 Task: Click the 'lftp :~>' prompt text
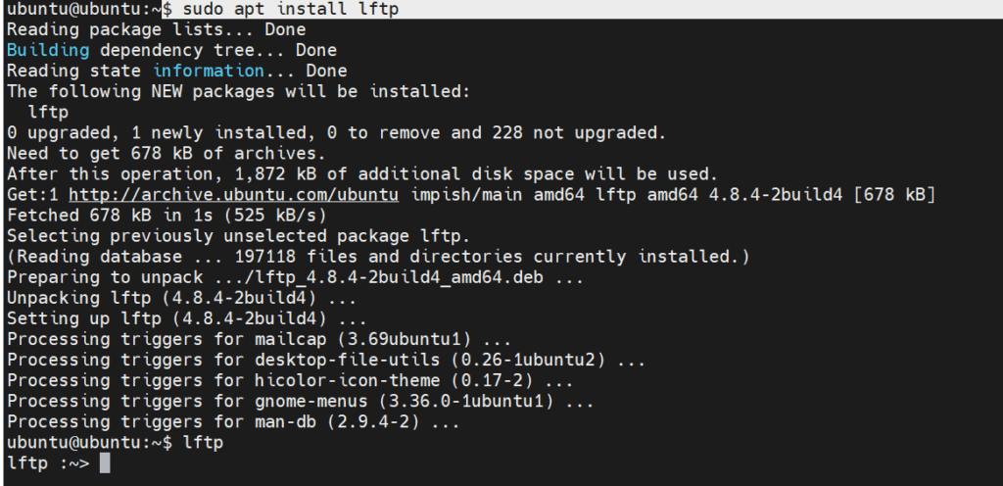click(x=48, y=463)
